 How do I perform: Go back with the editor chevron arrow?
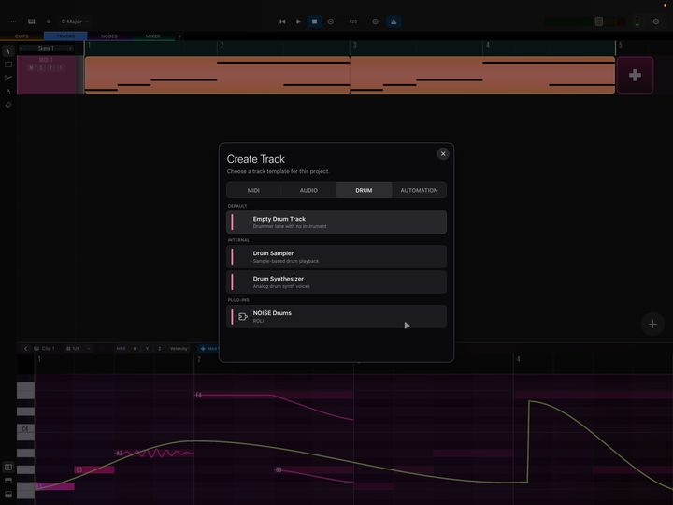tap(25, 348)
